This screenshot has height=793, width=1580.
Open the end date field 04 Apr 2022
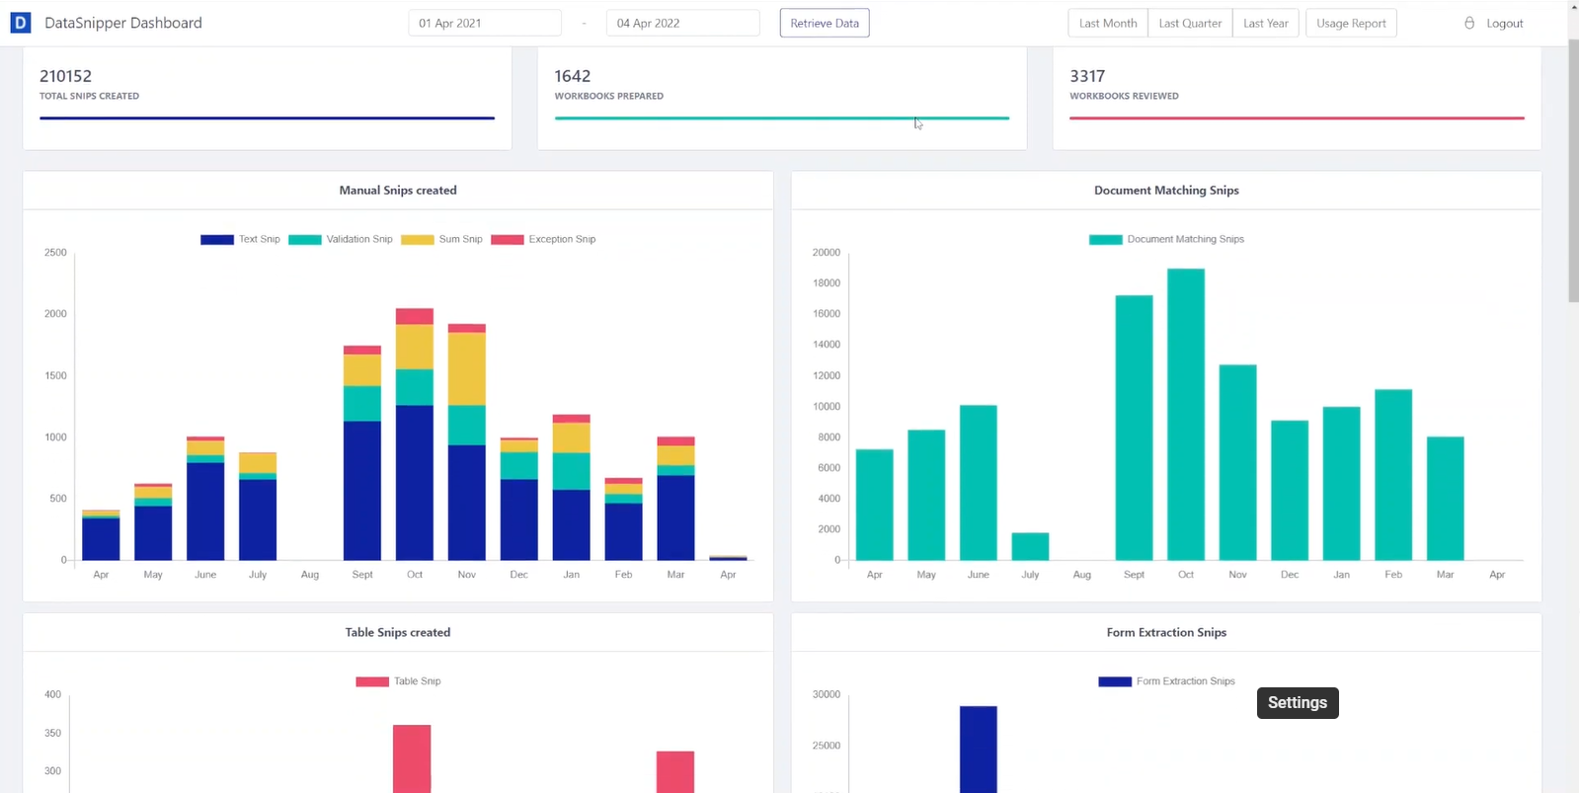point(683,23)
